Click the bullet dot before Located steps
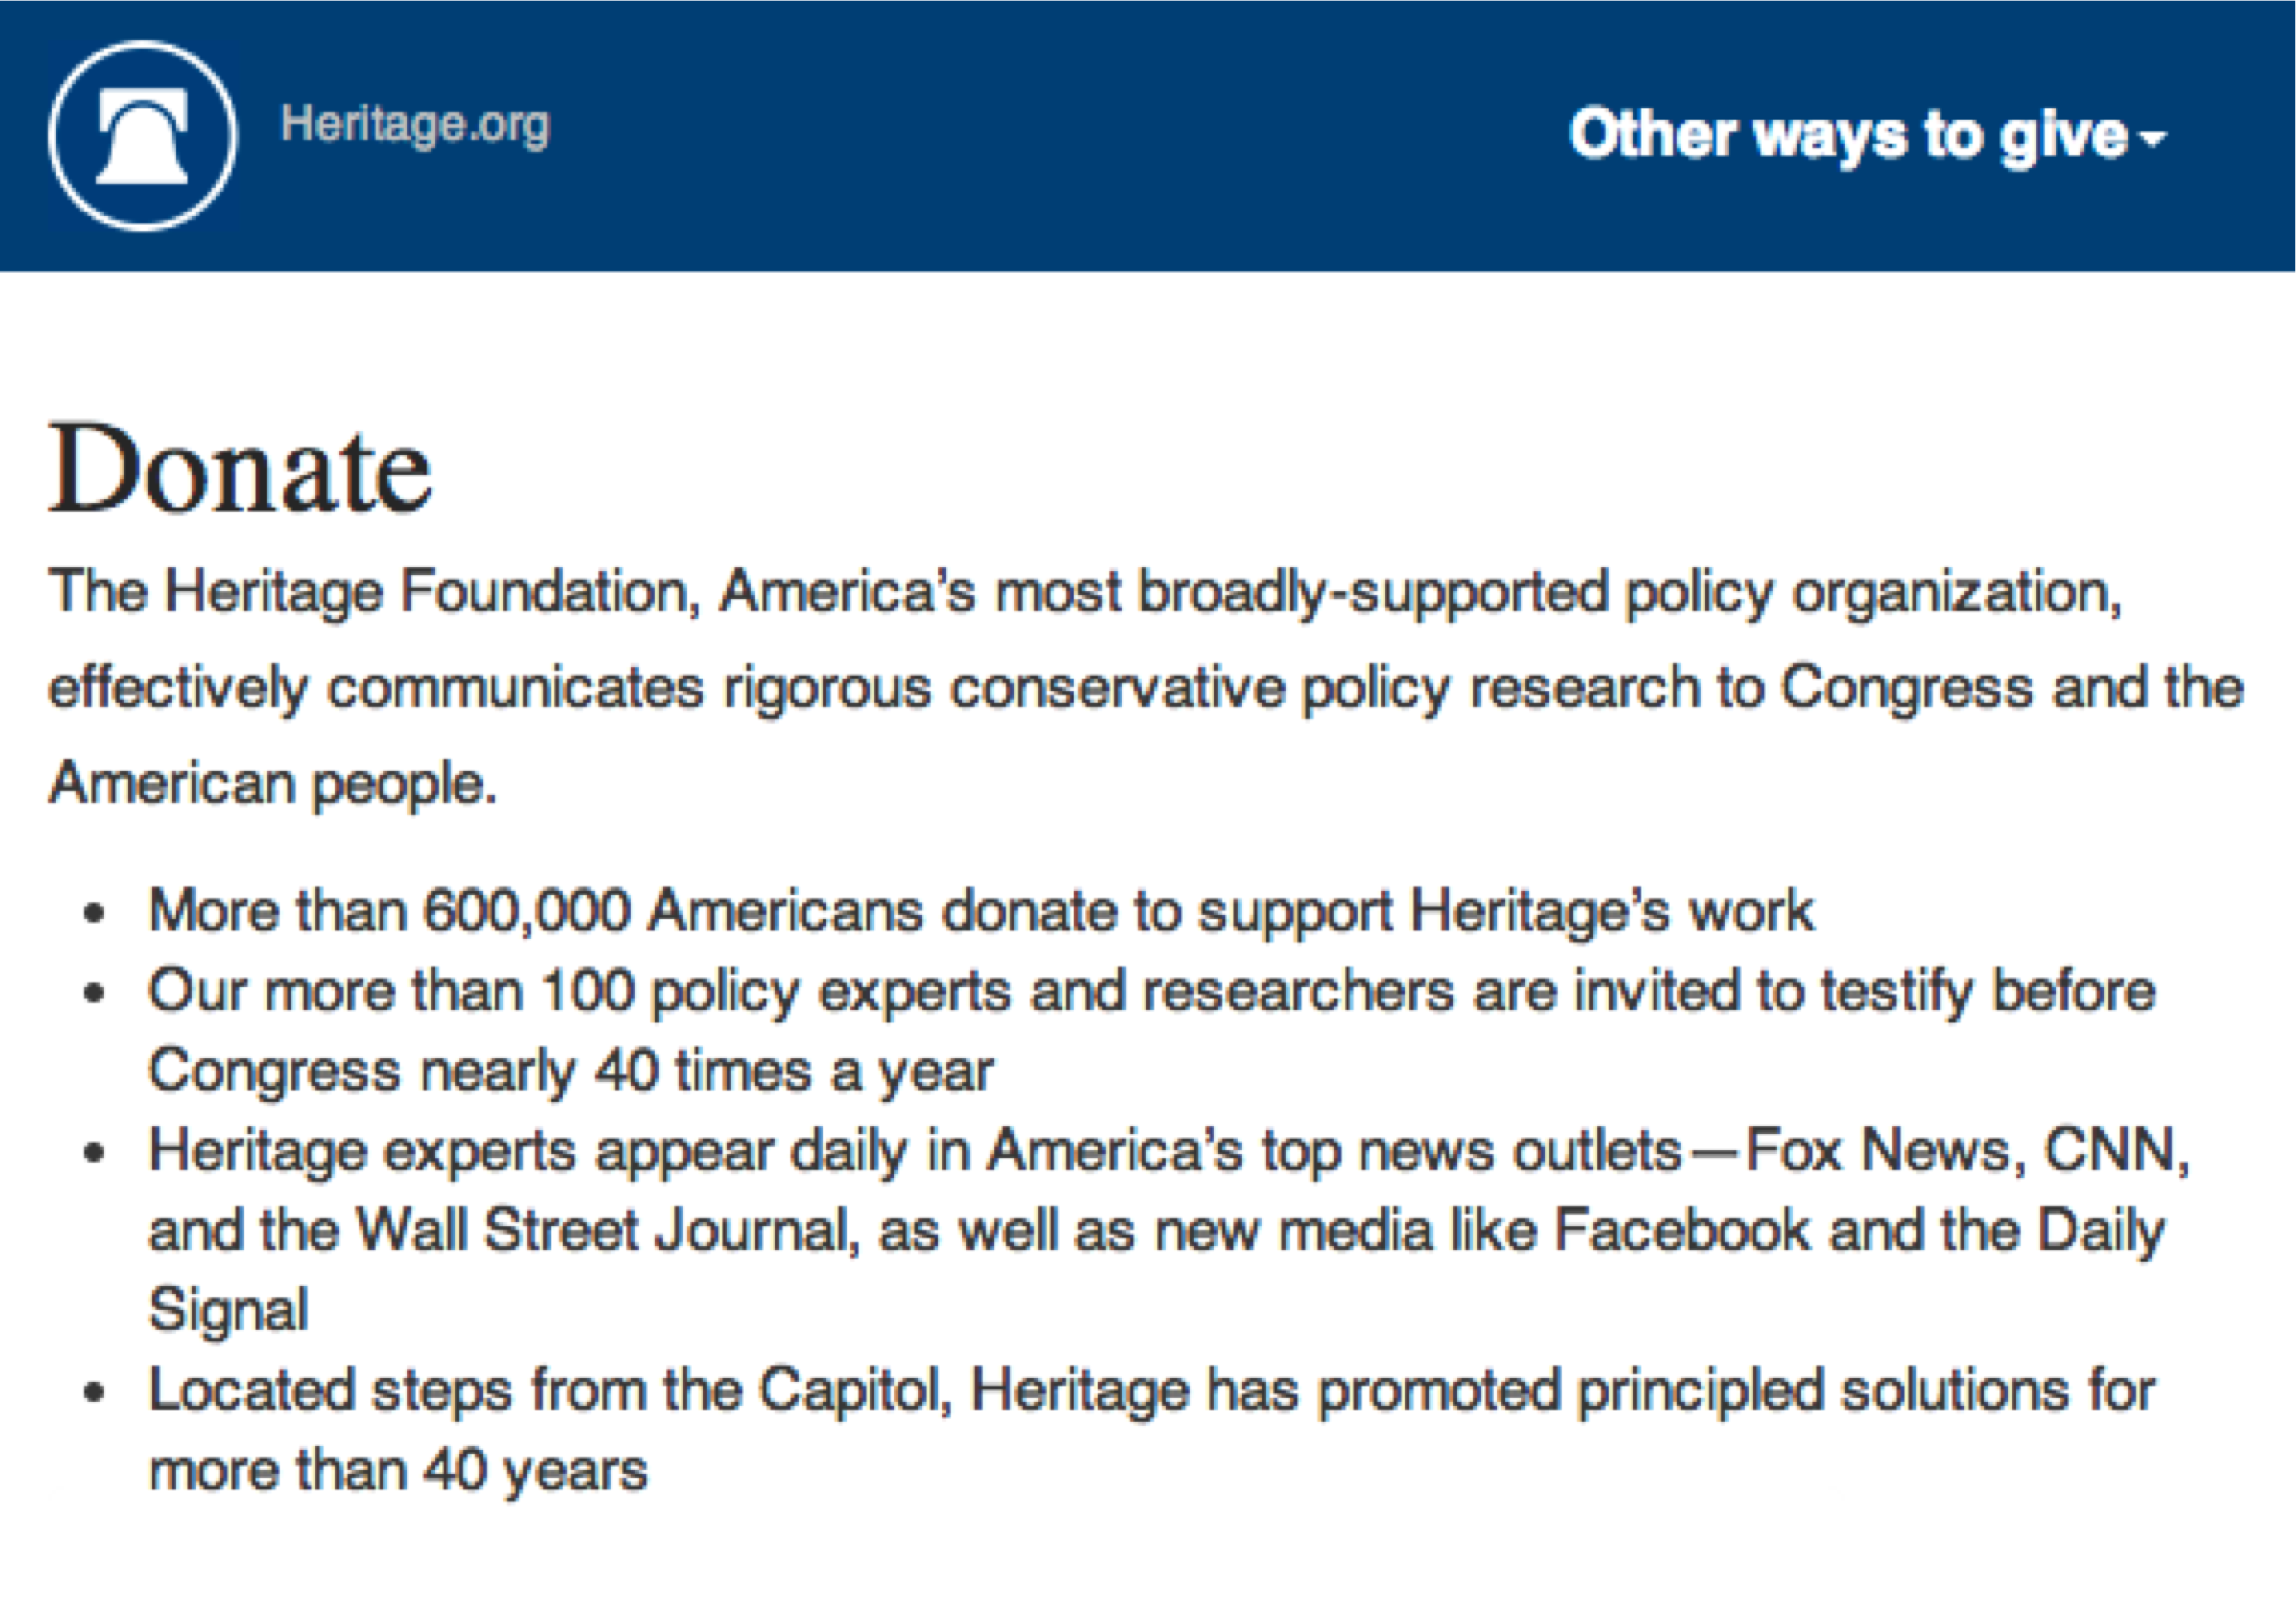The image size is (2296, 1598). pos(95,1393)
